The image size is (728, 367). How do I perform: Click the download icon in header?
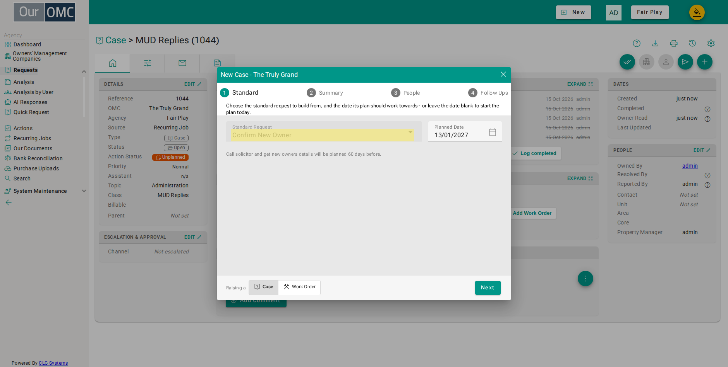click(655, 43)
